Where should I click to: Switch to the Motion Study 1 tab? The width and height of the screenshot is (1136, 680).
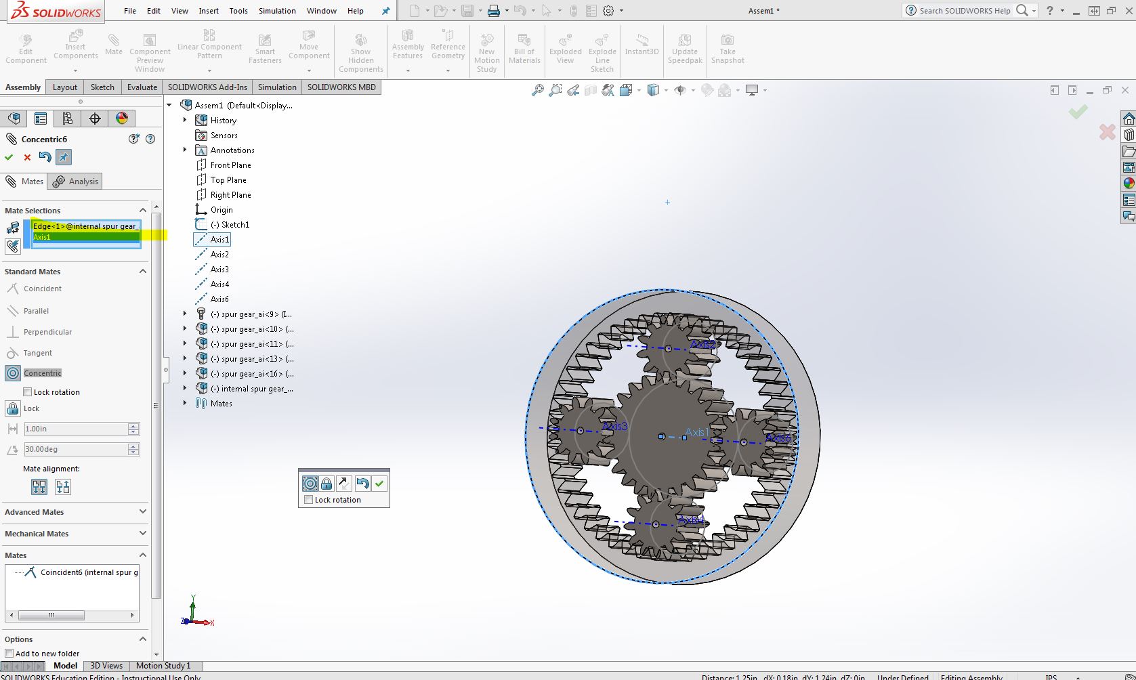tap(163, 666)
